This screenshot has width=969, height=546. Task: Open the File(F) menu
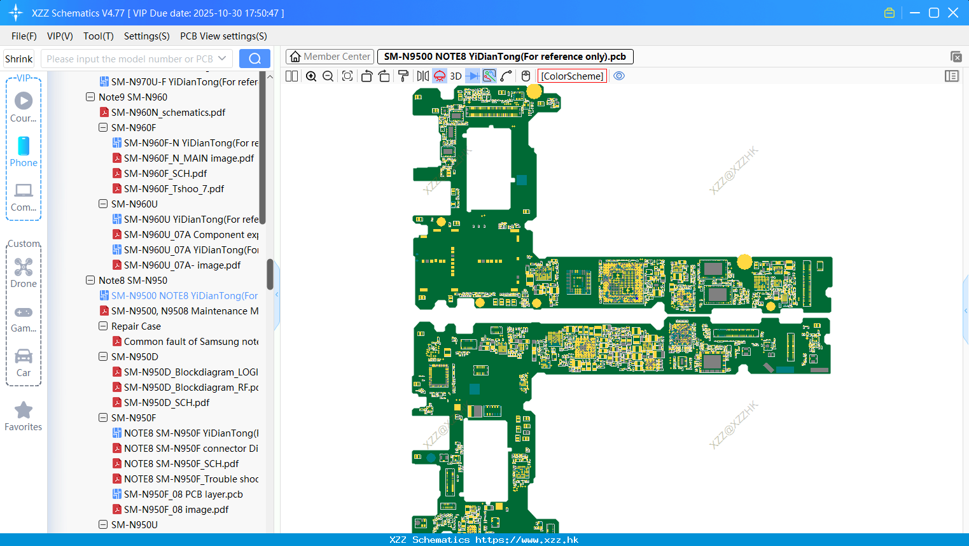pos(24,36)
